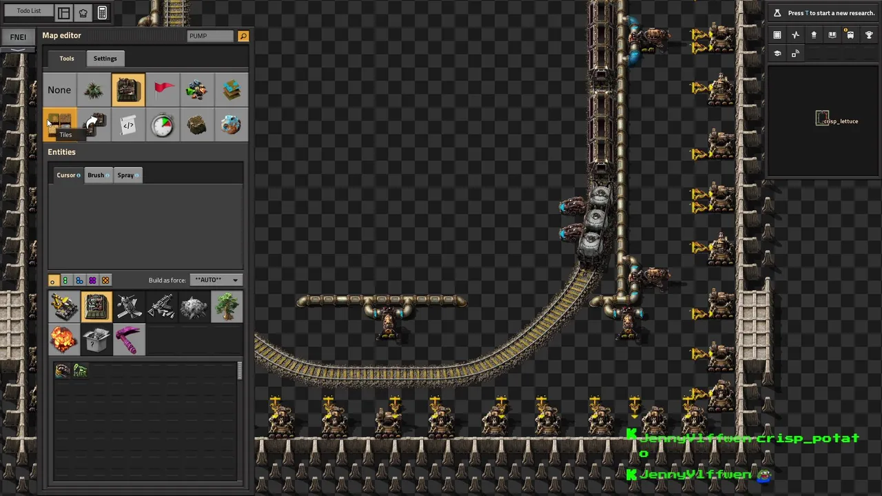The image size is (882, 496).
Task: Open the production pulse-graph icon
Action: point(795,35)
